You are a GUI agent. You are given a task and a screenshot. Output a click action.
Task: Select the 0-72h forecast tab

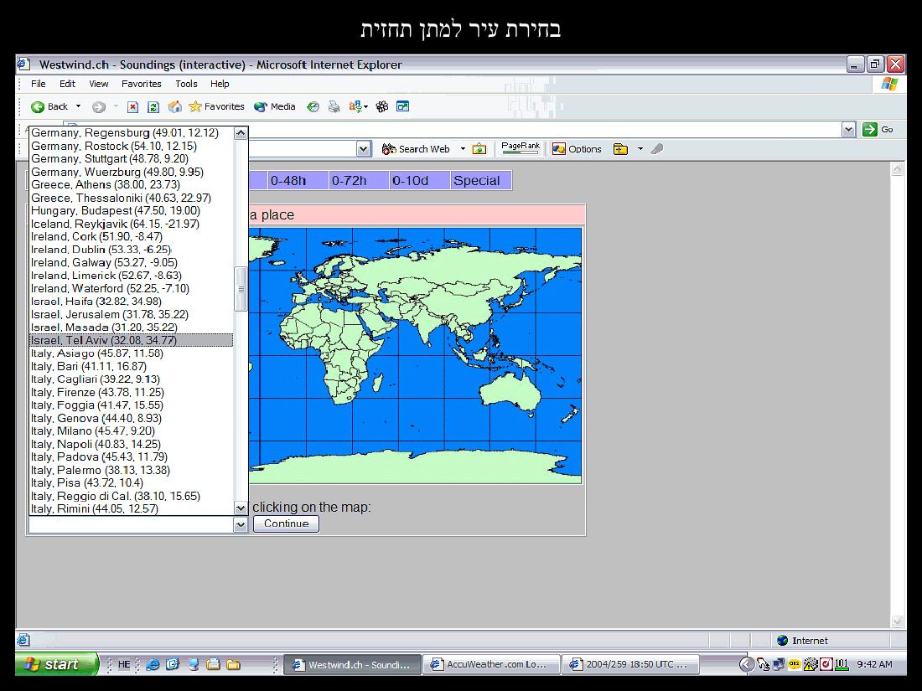click(x=358, y=180)
